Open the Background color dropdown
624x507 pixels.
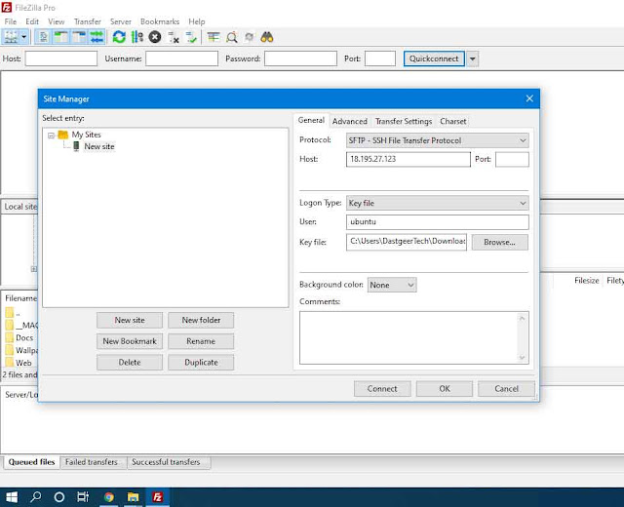[392, 285]
